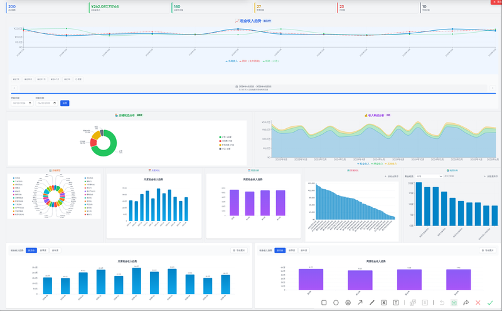Toggle green legend entry in store status donut
This screenshot has height=311, width=502.
click(x=225, y=137)
